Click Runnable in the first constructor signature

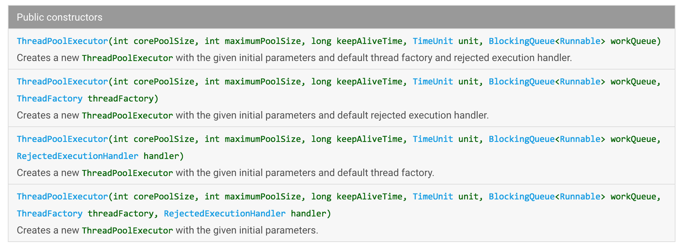click(x=580, y=41)
